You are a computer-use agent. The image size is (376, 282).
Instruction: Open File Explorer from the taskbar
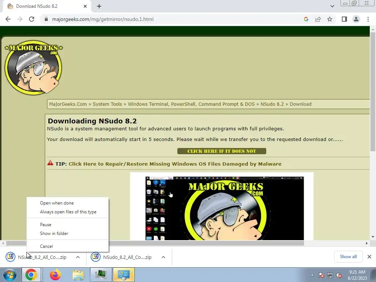tap(78, 275)
